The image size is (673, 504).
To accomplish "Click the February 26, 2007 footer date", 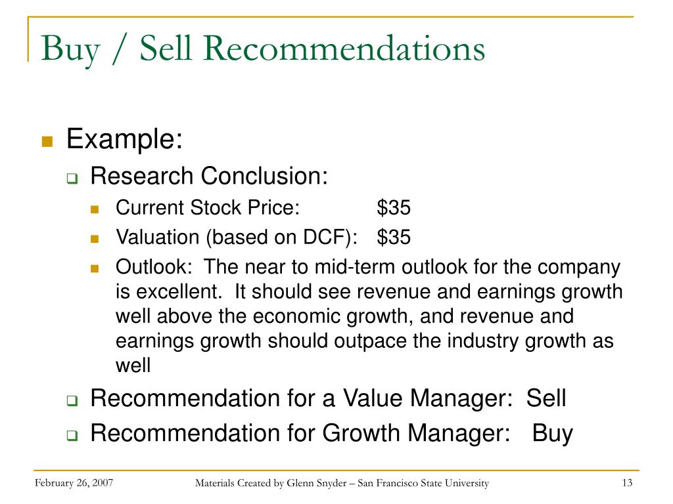I will click(74, 483).
